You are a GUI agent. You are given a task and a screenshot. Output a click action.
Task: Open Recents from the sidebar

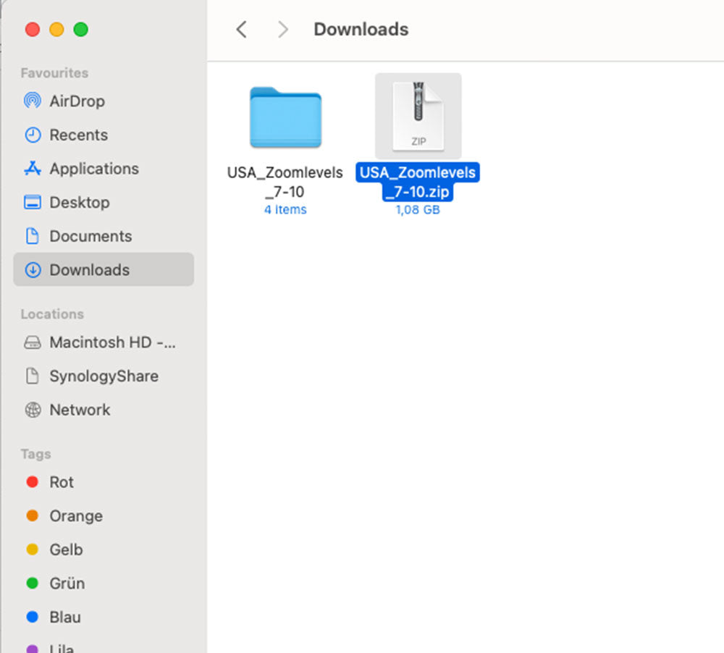pyautogui.click(x=77, y=135)
